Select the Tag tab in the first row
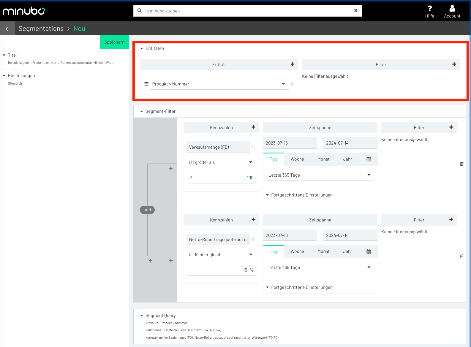The image size is (471, 347). [274, 159]
